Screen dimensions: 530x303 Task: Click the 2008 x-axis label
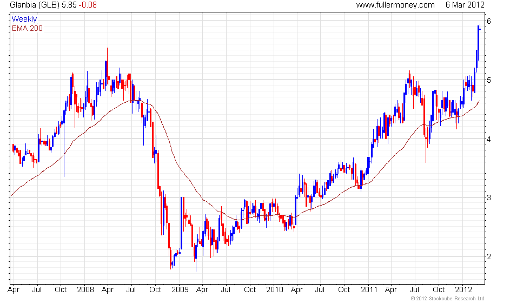(85, 290)
